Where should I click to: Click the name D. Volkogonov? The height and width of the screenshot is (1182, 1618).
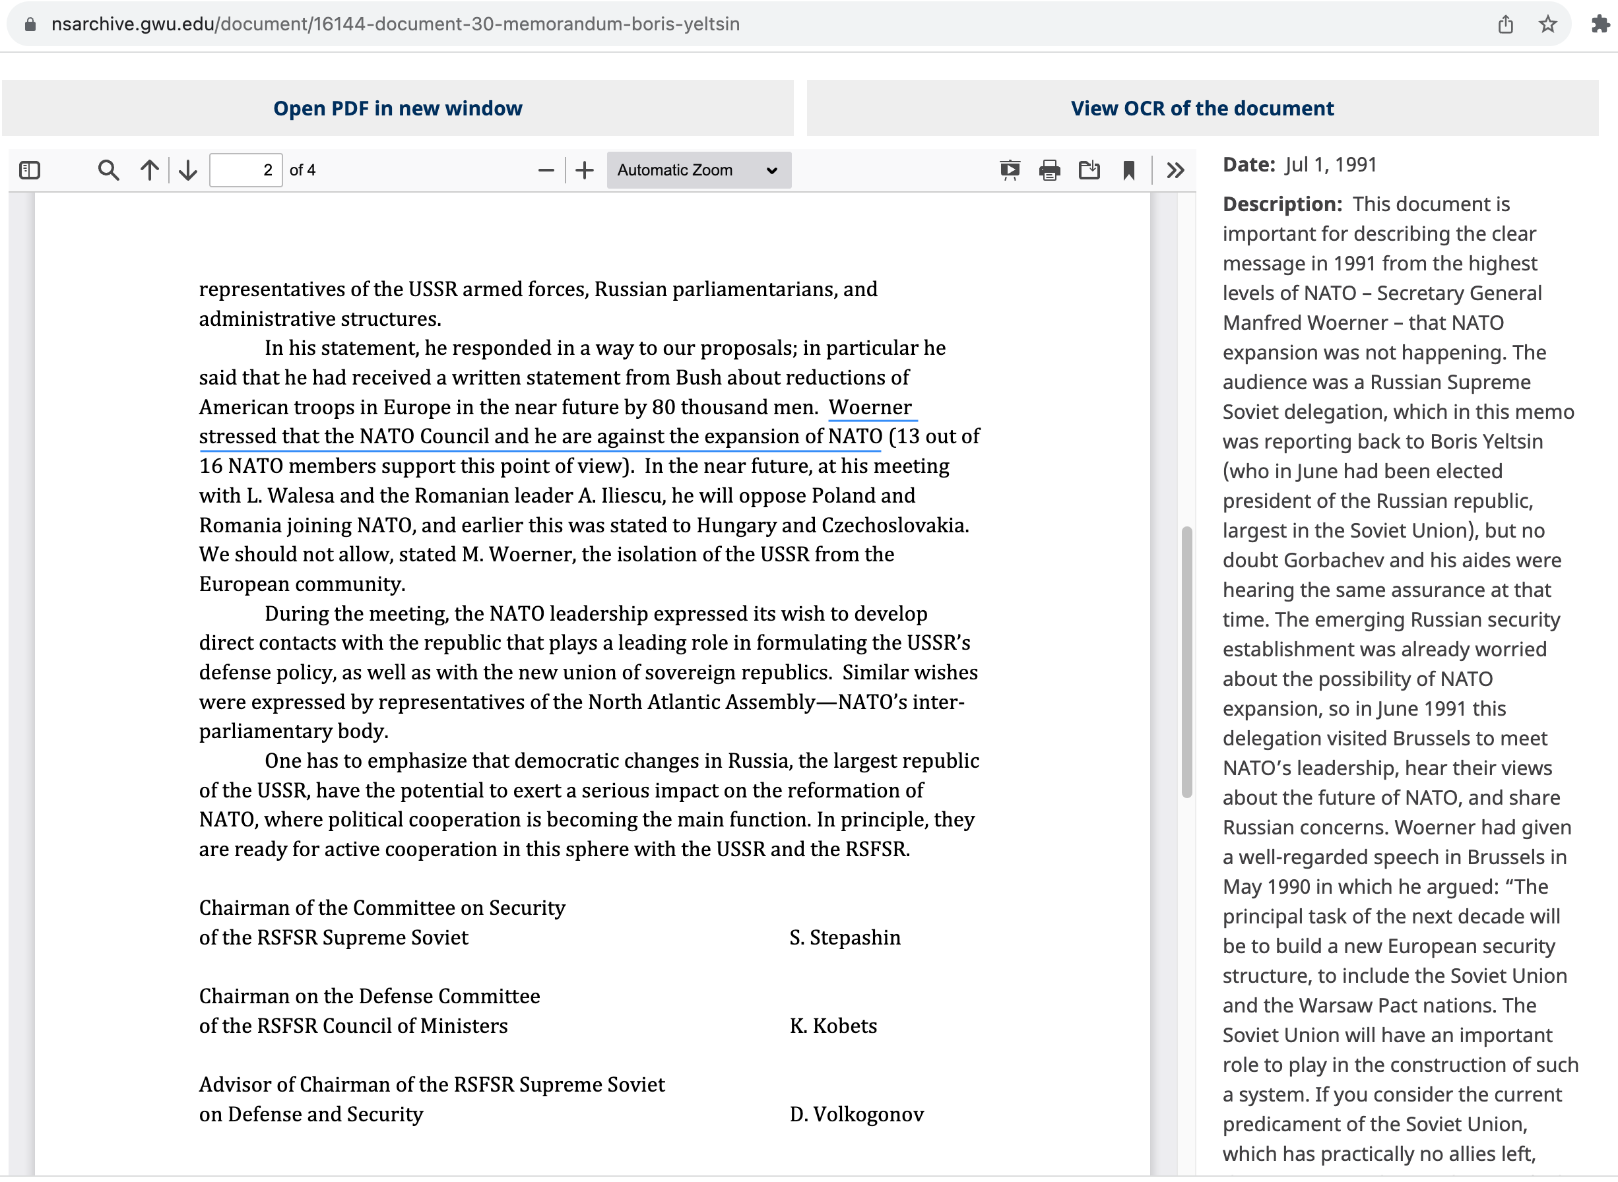[x=857, y=1115]
